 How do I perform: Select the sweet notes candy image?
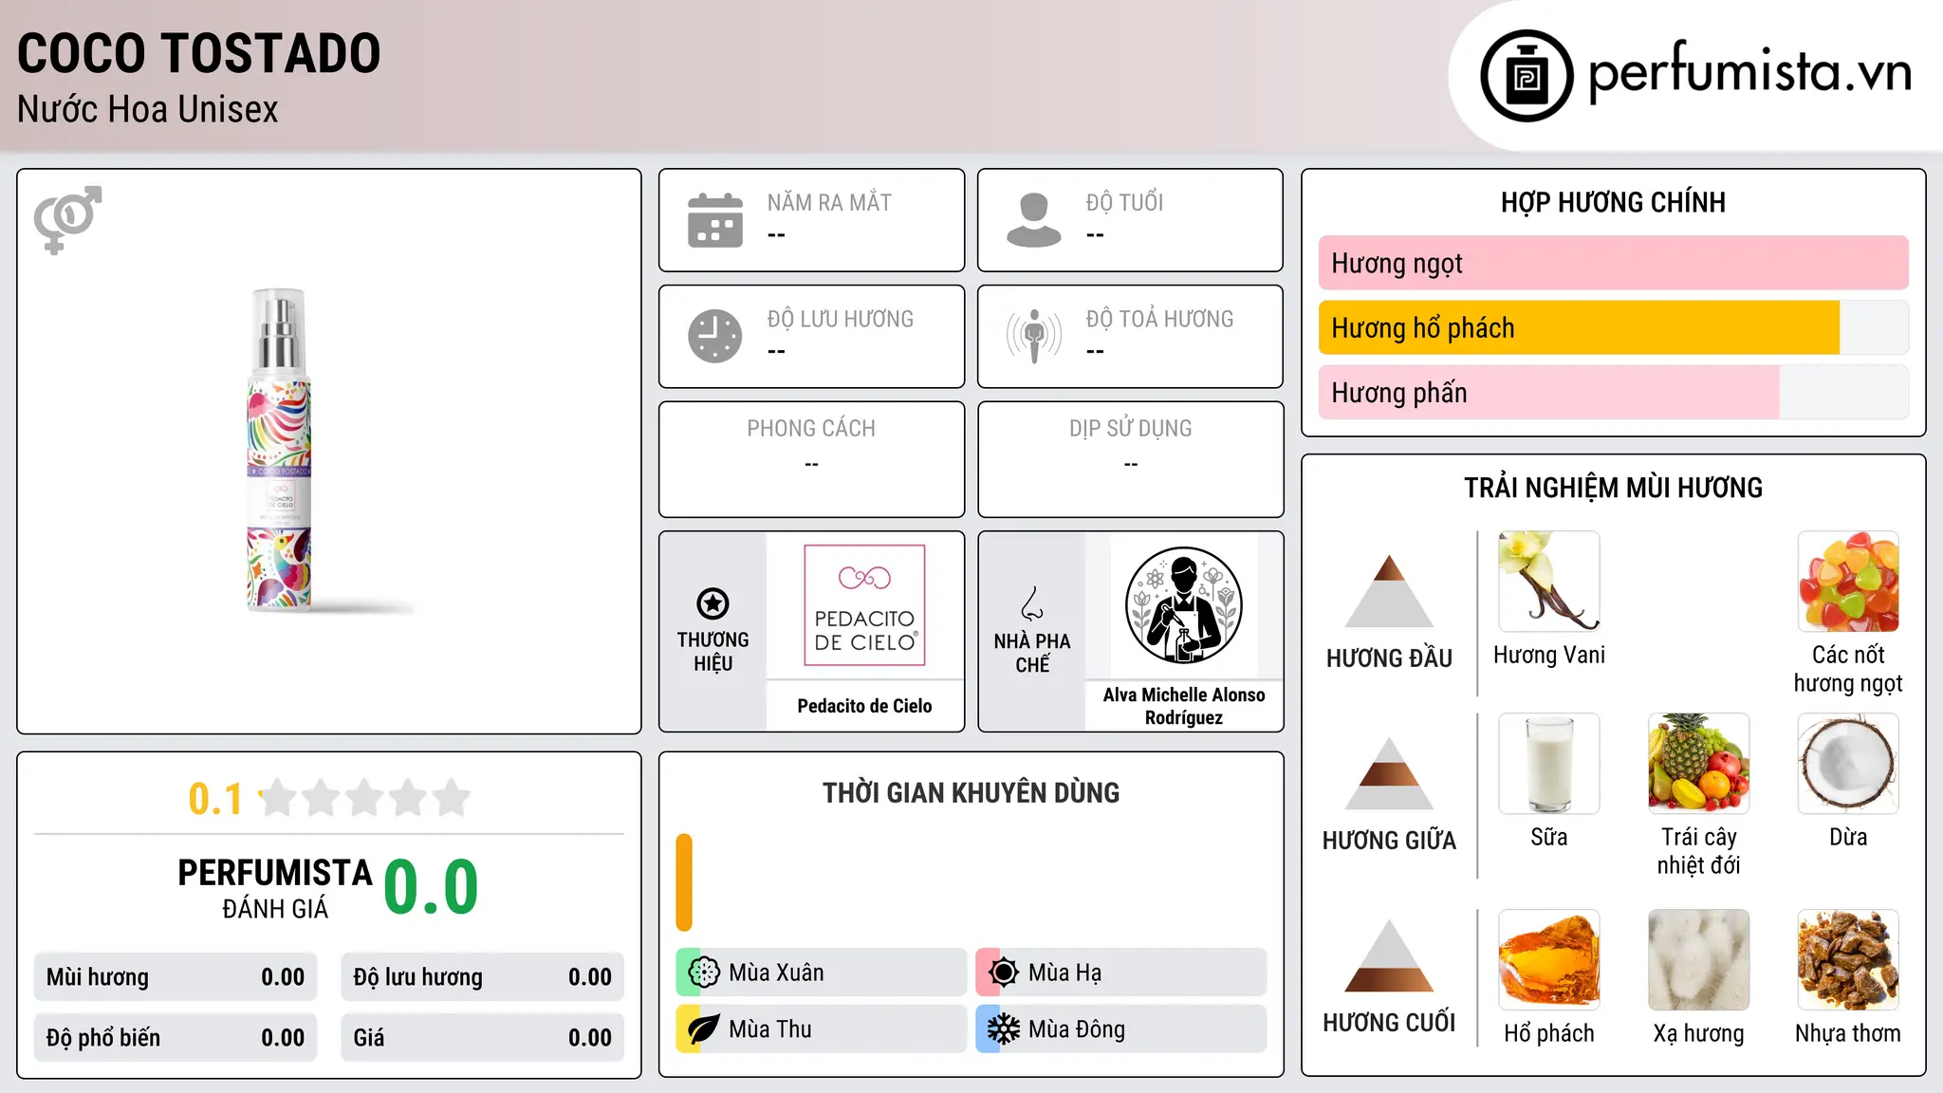click(1848, 582)
